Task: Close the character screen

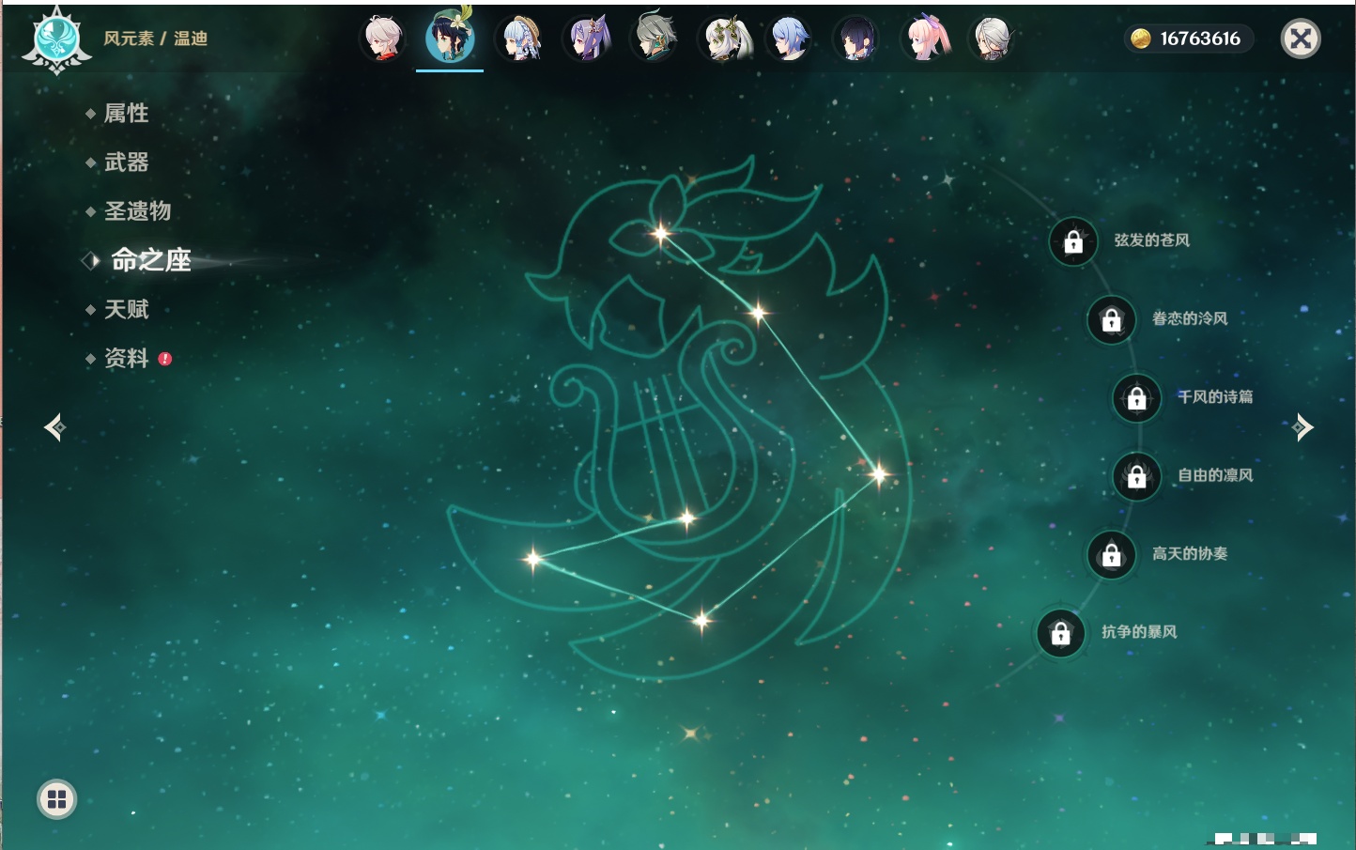Action: pos(1301,39)
